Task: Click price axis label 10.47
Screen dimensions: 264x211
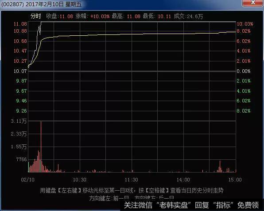Action: [20, 51]
